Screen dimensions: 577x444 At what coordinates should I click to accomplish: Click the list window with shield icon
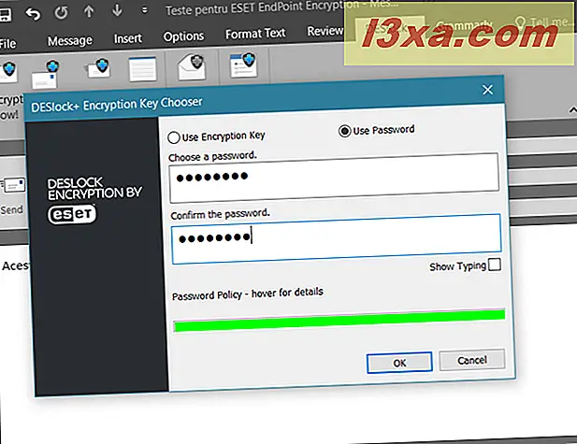pos(243,65)
